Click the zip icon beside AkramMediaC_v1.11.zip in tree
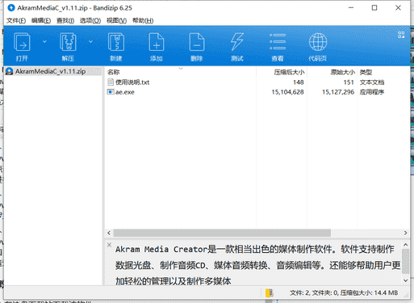This screenshot has width=414, height=303. tap(10, 71)
